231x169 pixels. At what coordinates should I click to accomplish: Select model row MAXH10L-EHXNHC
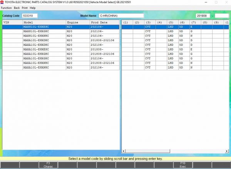click(61, 36)
